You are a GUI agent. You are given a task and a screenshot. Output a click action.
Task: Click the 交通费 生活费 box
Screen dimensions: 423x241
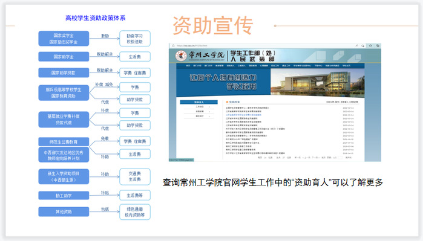point(135,176)
